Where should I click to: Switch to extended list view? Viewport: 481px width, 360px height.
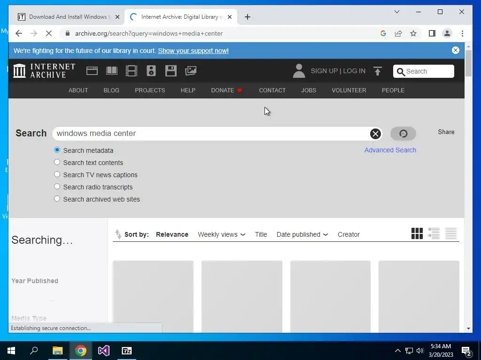[x=434, y=233]
